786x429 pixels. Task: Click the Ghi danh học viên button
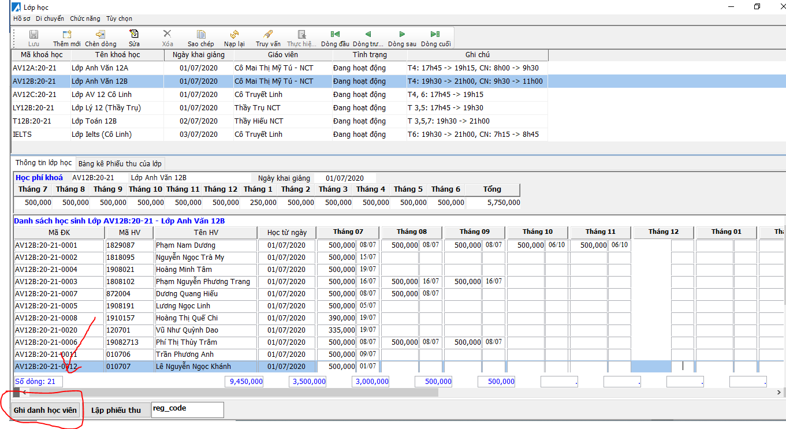45,411
